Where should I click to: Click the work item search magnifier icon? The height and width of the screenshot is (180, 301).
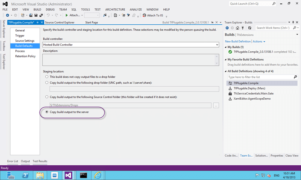point(295,28)
